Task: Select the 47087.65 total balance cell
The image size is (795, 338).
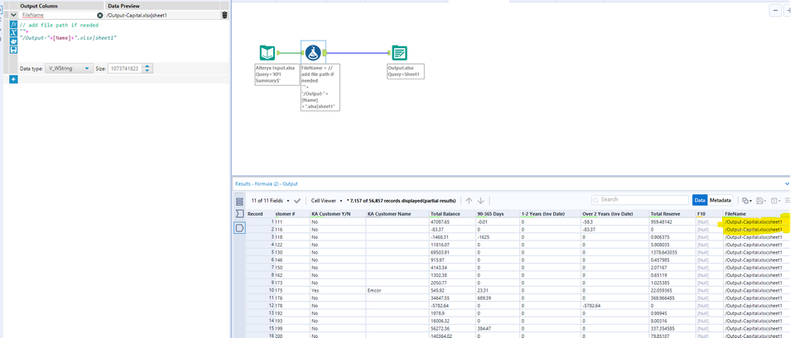Action: pos(452,221)
